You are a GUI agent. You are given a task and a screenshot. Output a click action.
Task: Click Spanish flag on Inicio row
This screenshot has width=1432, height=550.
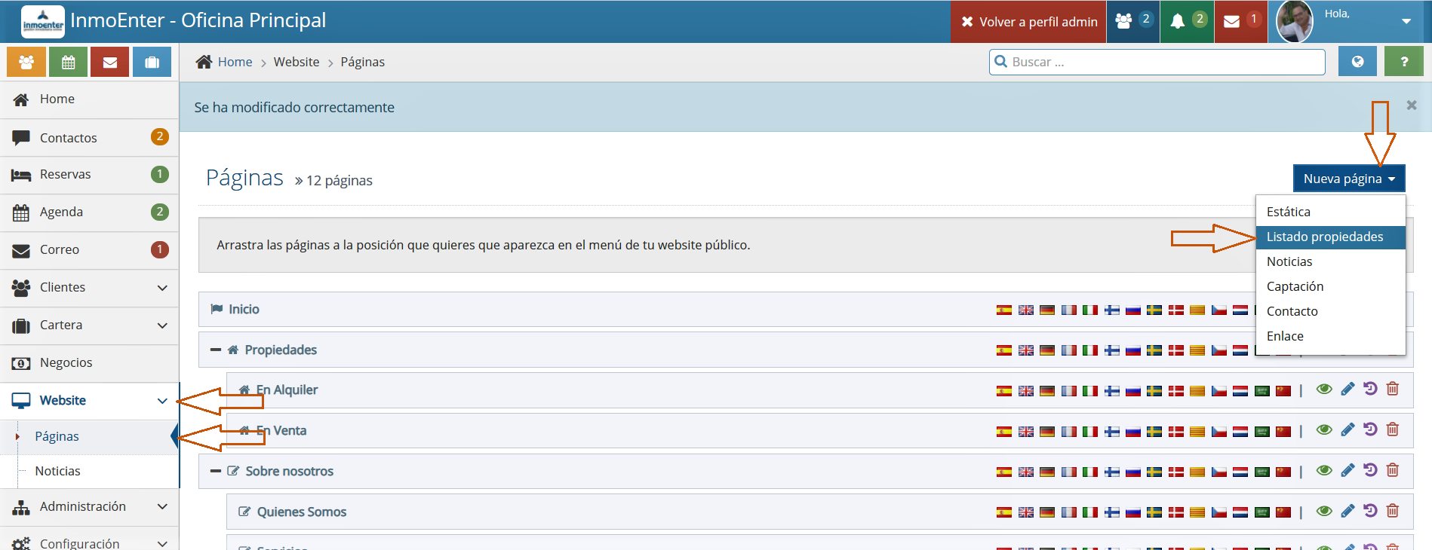1004,310
